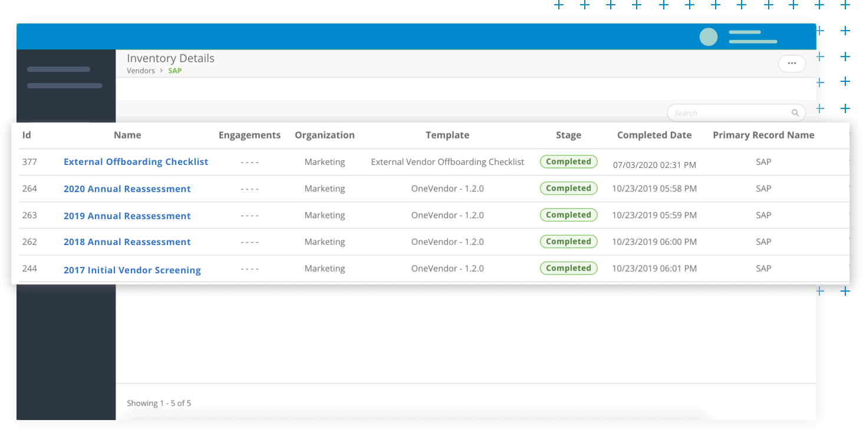863x436 pixels.
Task: Click Completed badge for 2017 Initial Vendor Screening
Action: point(568,268)
